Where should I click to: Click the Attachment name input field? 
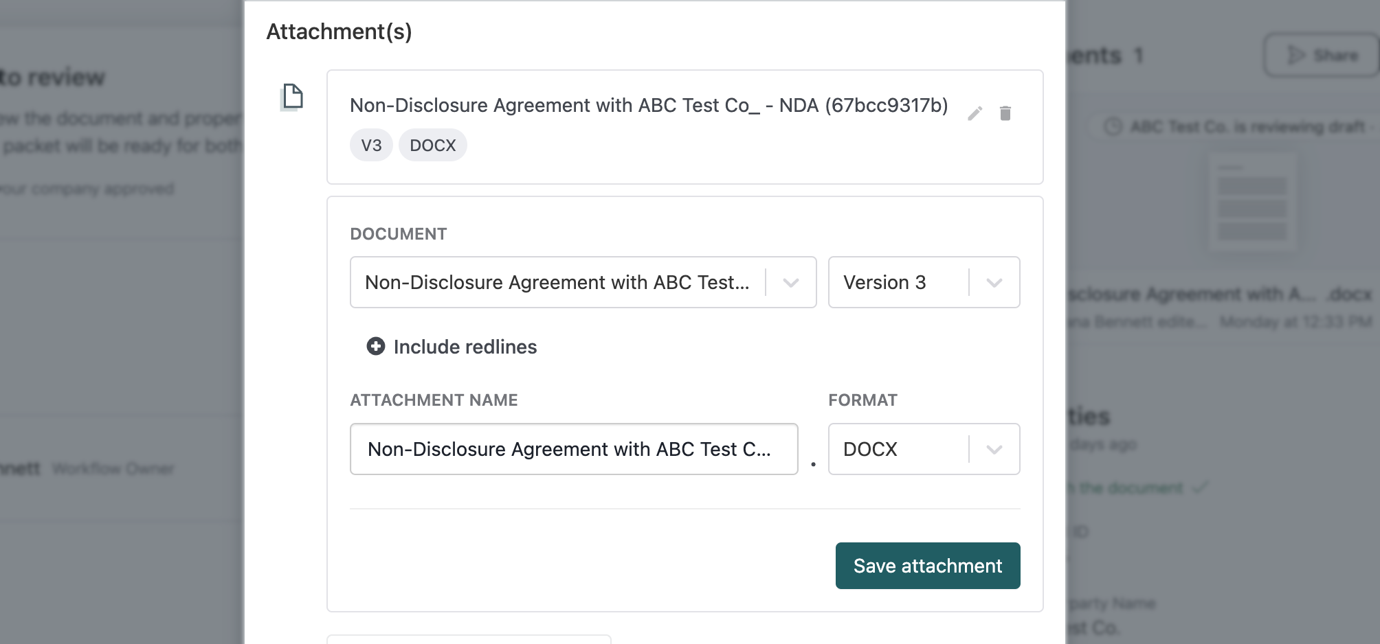tap(574, 449)
